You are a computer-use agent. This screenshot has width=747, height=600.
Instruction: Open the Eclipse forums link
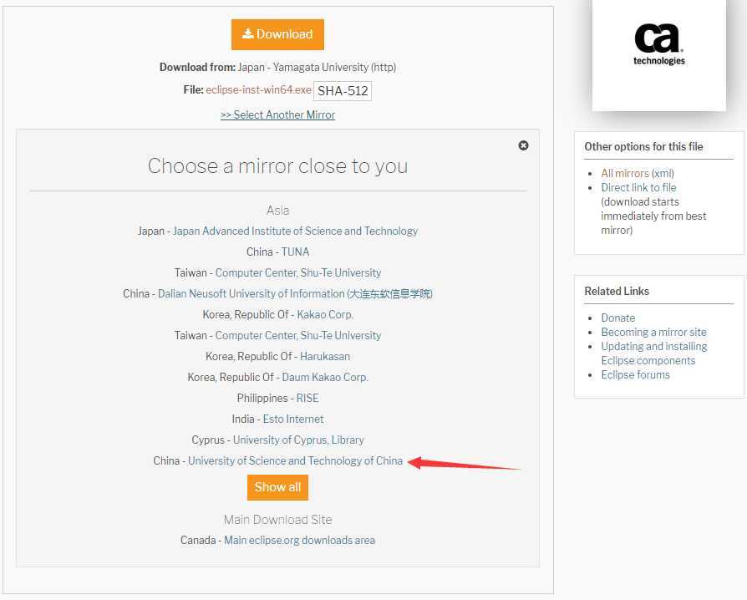(x=635, y=374)
